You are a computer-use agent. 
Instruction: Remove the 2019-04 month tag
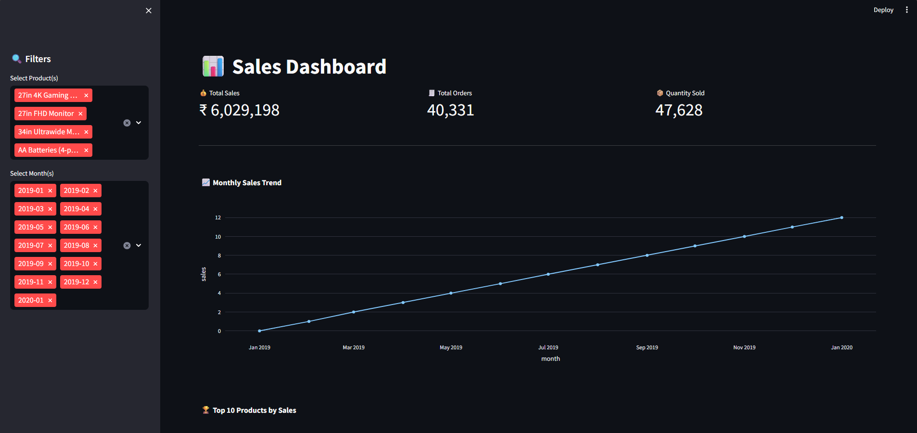[95, 209]
